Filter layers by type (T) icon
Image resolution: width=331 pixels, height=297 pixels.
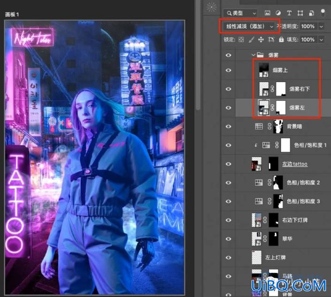pyautogui.click(x=289, y=13)
